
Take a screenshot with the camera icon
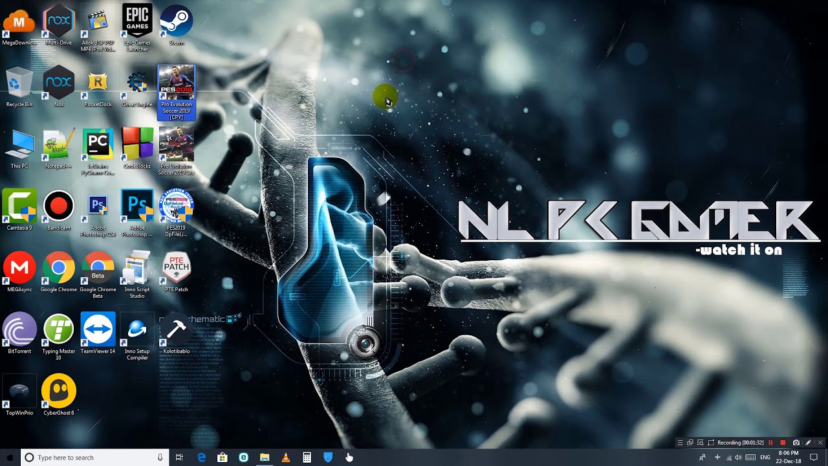(x=796, y=443)
